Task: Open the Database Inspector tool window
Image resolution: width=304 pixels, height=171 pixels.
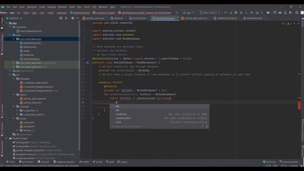Action: click(x=64, y=161)
